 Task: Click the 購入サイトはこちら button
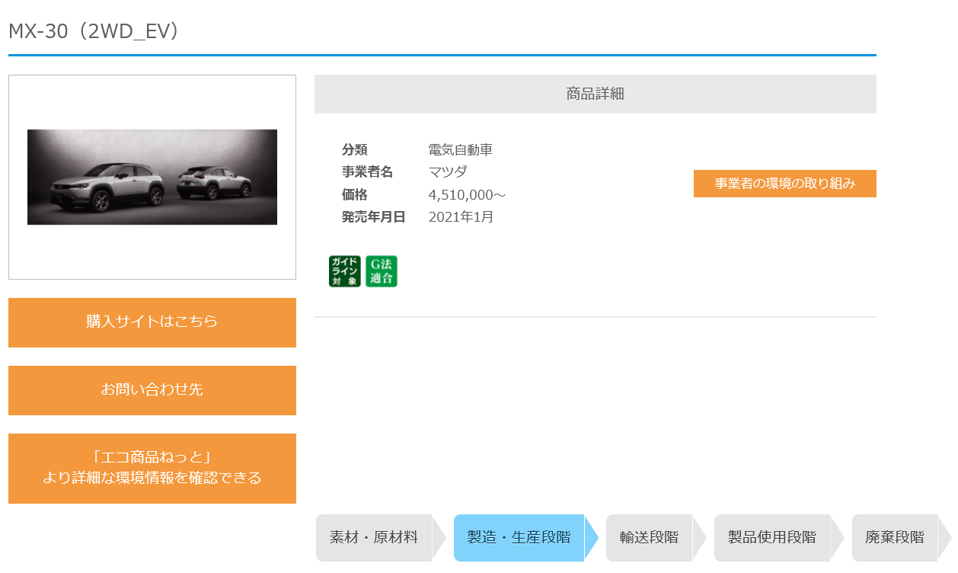152,322
